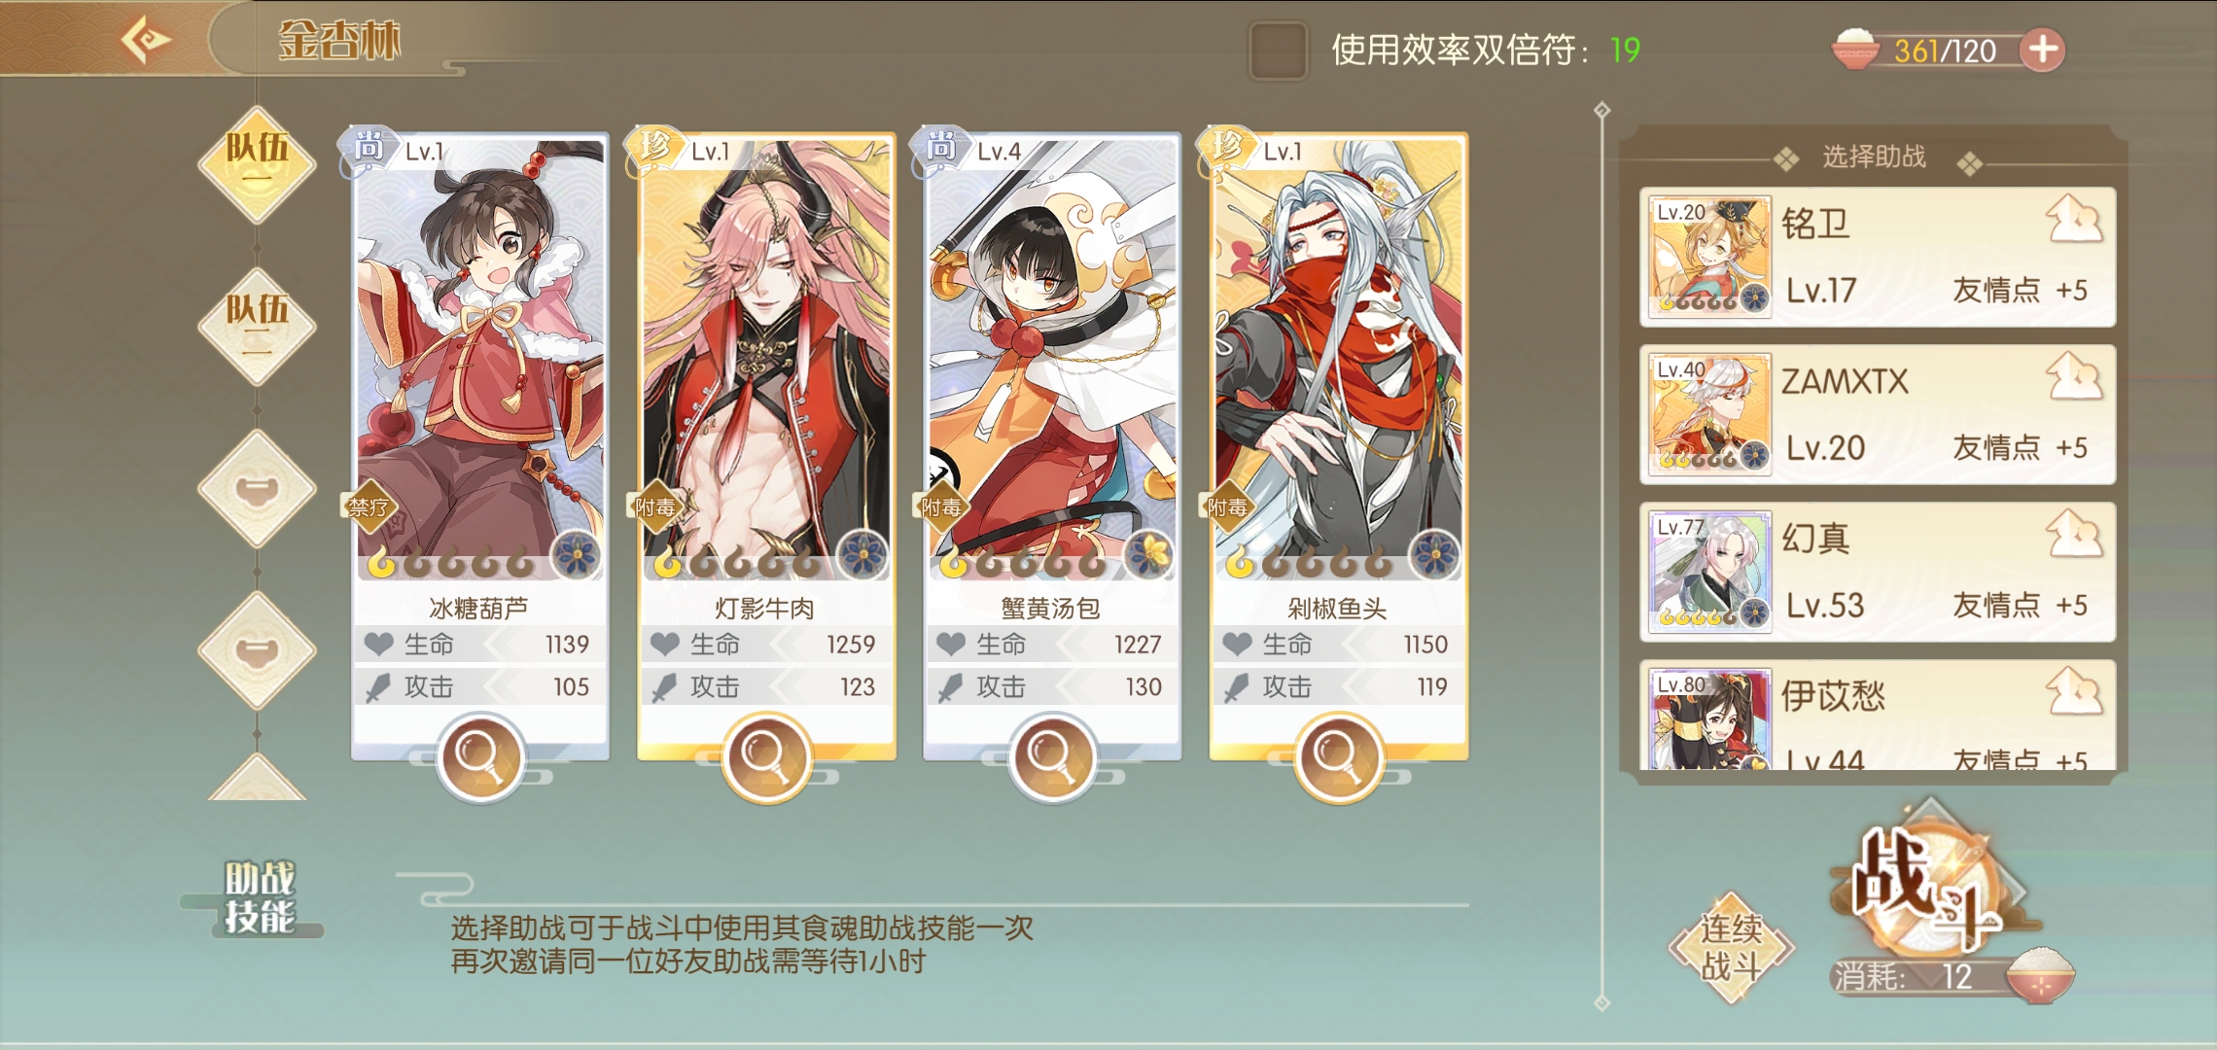The width and height of the screenshot is (2217, 1050).
Task: Enable 连续战斗 continuous battle
Action: click(1731, 948)
